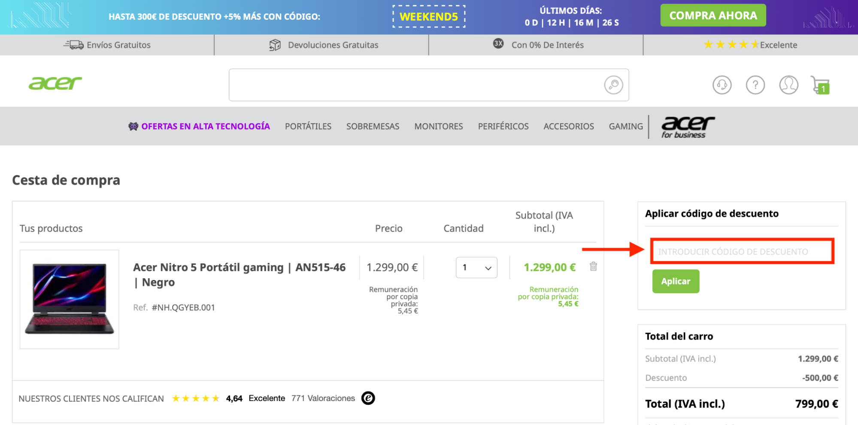Image resolution: width=858 pixels, height=425 pixels.
Task: Click the 771 Valoraciones text
Action: 323,398
